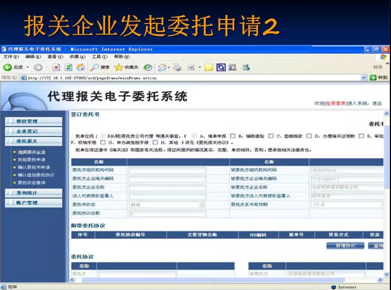Open the 账户管理 sidebar section
The image size is (391, 290).
34,203
